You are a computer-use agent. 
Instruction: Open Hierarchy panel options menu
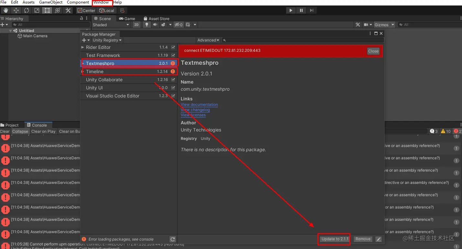pyautogui.click(x=87, y=18)
